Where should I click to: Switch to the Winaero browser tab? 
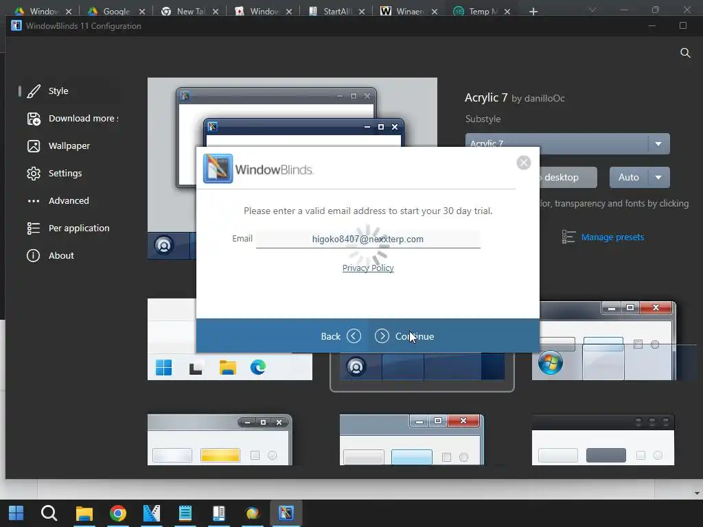pos(409,11)
